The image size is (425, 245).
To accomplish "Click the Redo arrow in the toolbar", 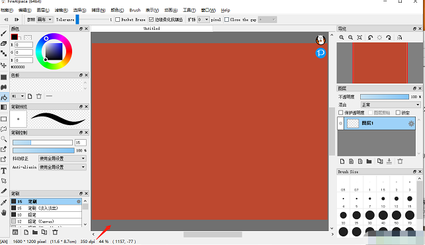I will pyautogui.click(x=17, y=19).
